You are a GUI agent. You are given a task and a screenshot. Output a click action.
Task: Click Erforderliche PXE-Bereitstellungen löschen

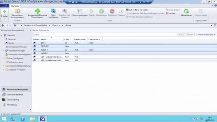tap(145, 13)
